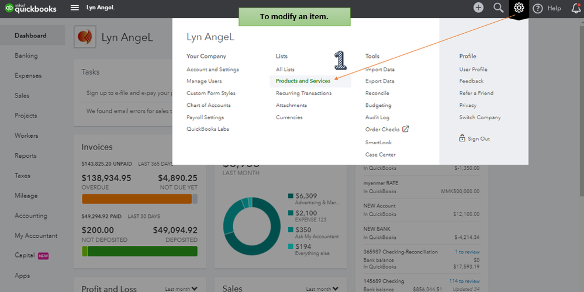Open the magnifier search icon

(x=498, y=8)
